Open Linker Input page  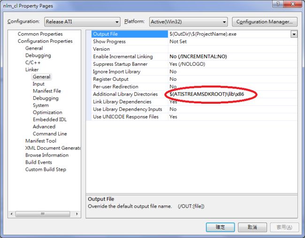(38, 84)
